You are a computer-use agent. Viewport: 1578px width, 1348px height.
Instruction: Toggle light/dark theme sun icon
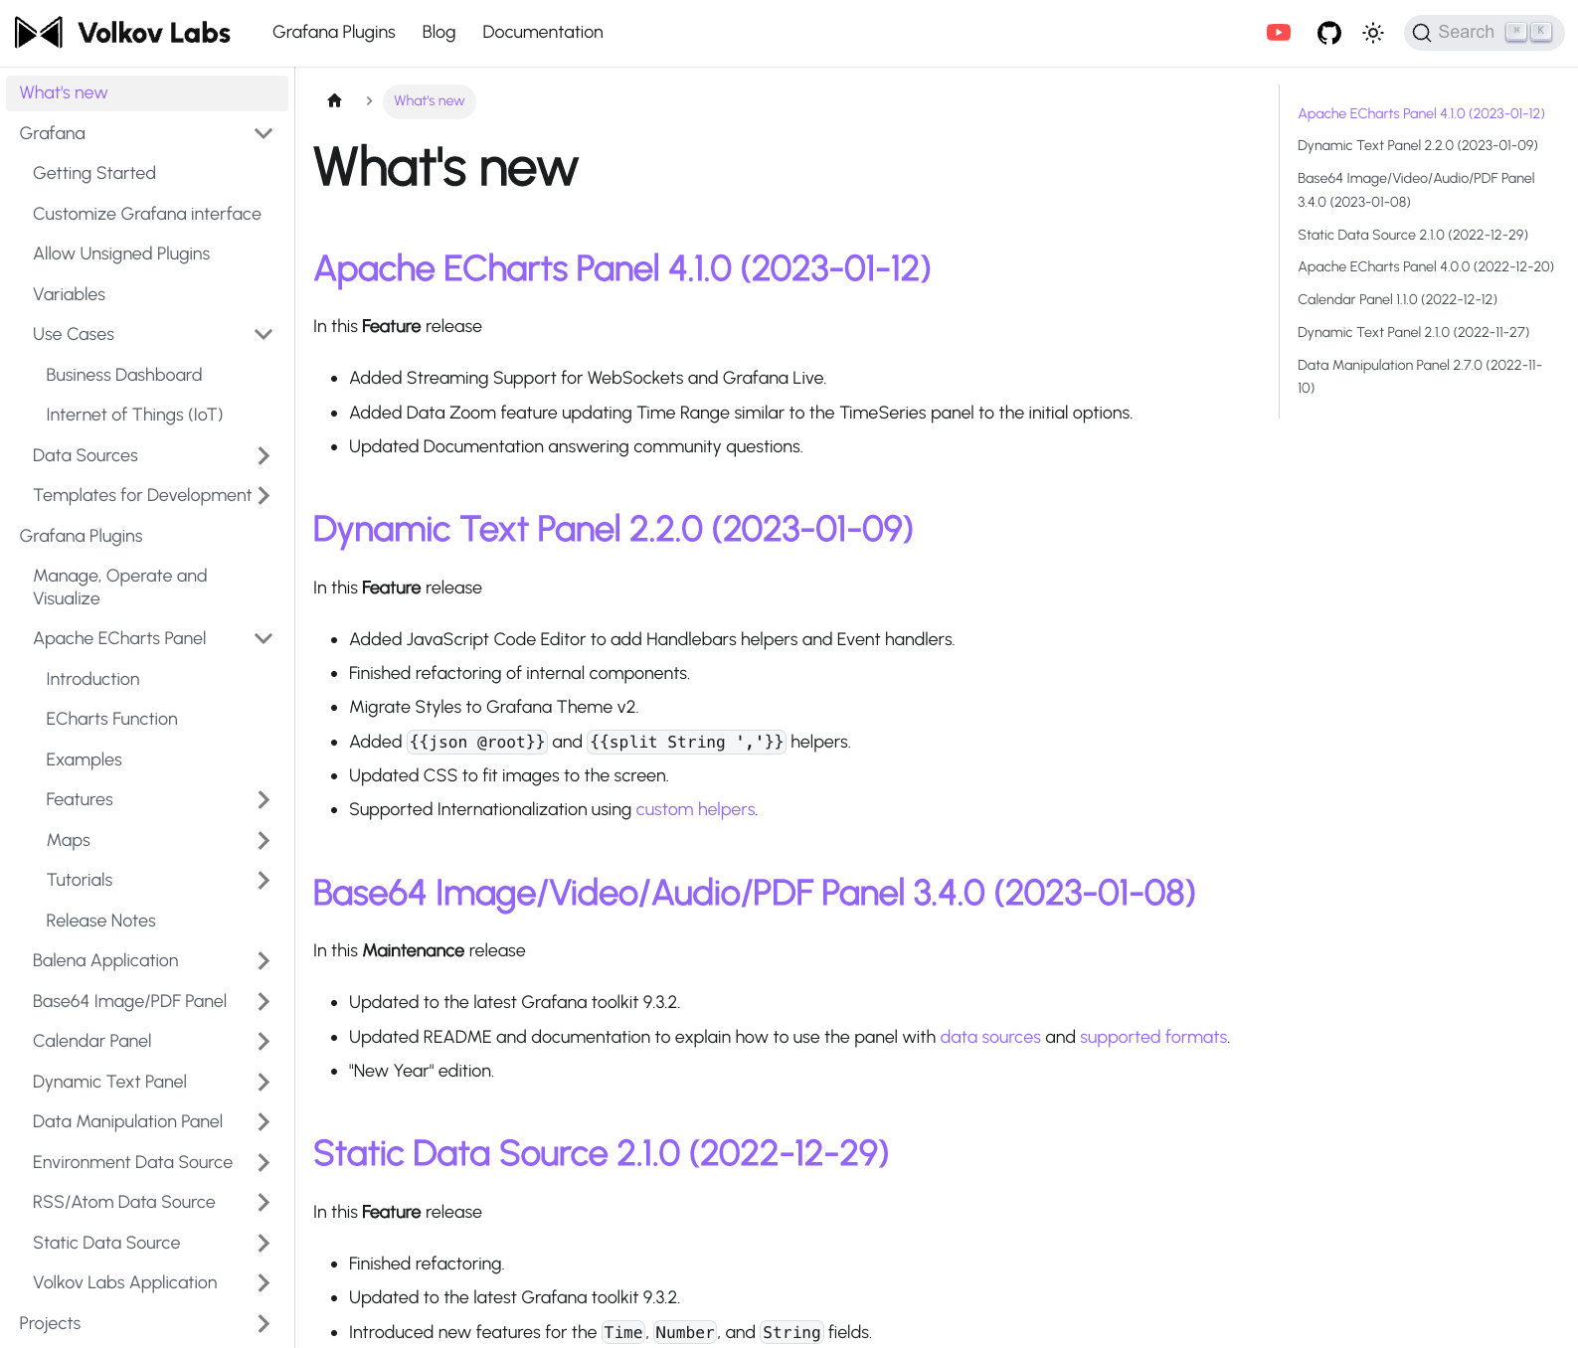pyautogui.click(x=1373, y=33)
